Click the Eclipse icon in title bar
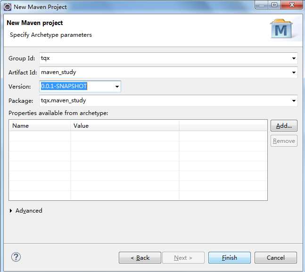 8,7
